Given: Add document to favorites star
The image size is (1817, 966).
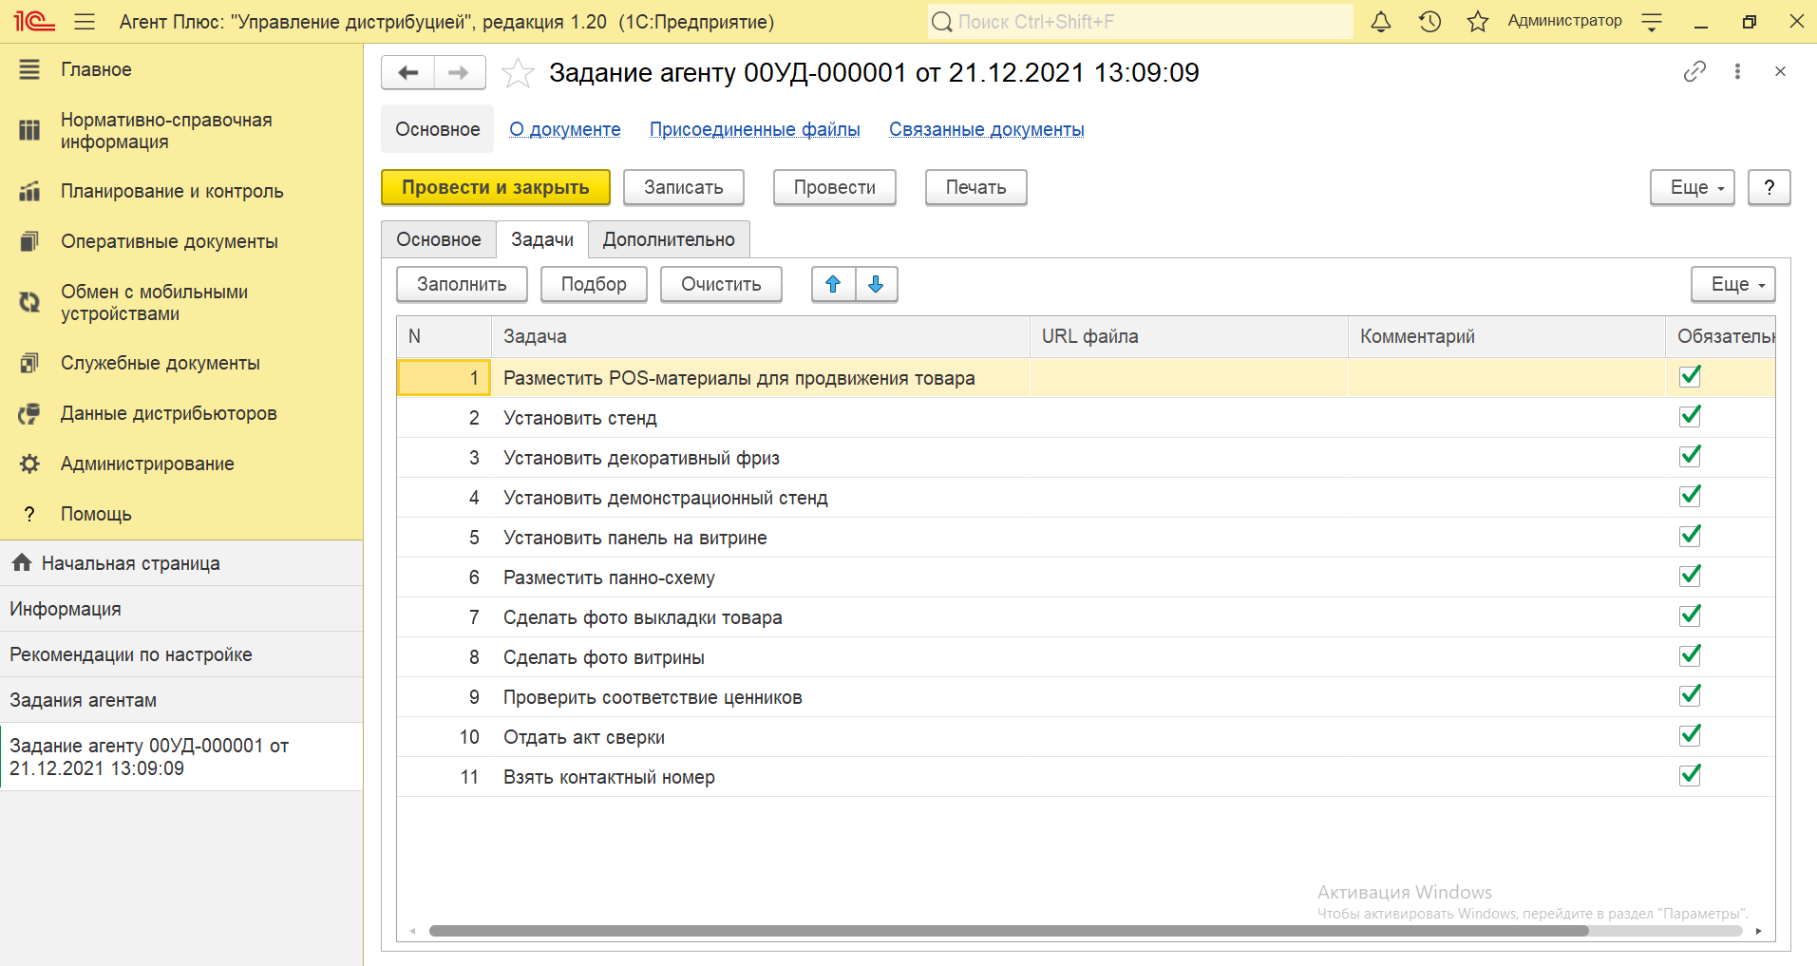Looking at the screenshot, I should tap(518, 73).
